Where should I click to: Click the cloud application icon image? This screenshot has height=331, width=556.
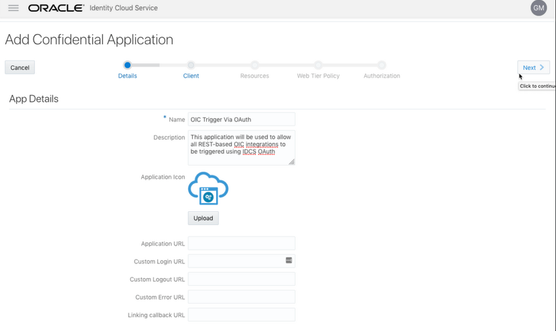pos(208,188)
